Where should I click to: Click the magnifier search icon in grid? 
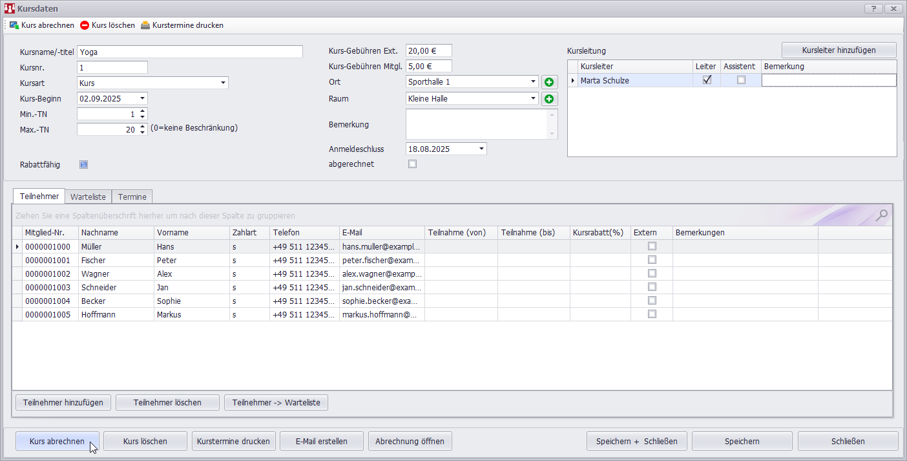881,215
